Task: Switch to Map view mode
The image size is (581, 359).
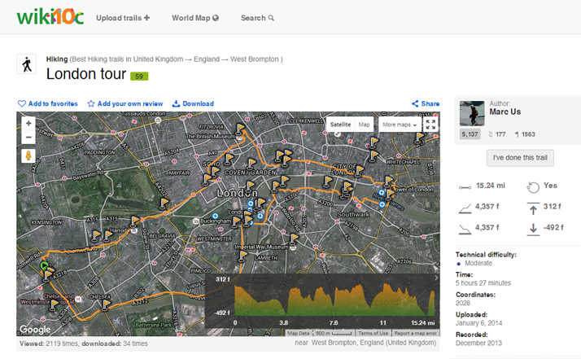Action: pyautogui.click(x=364, y=125)
